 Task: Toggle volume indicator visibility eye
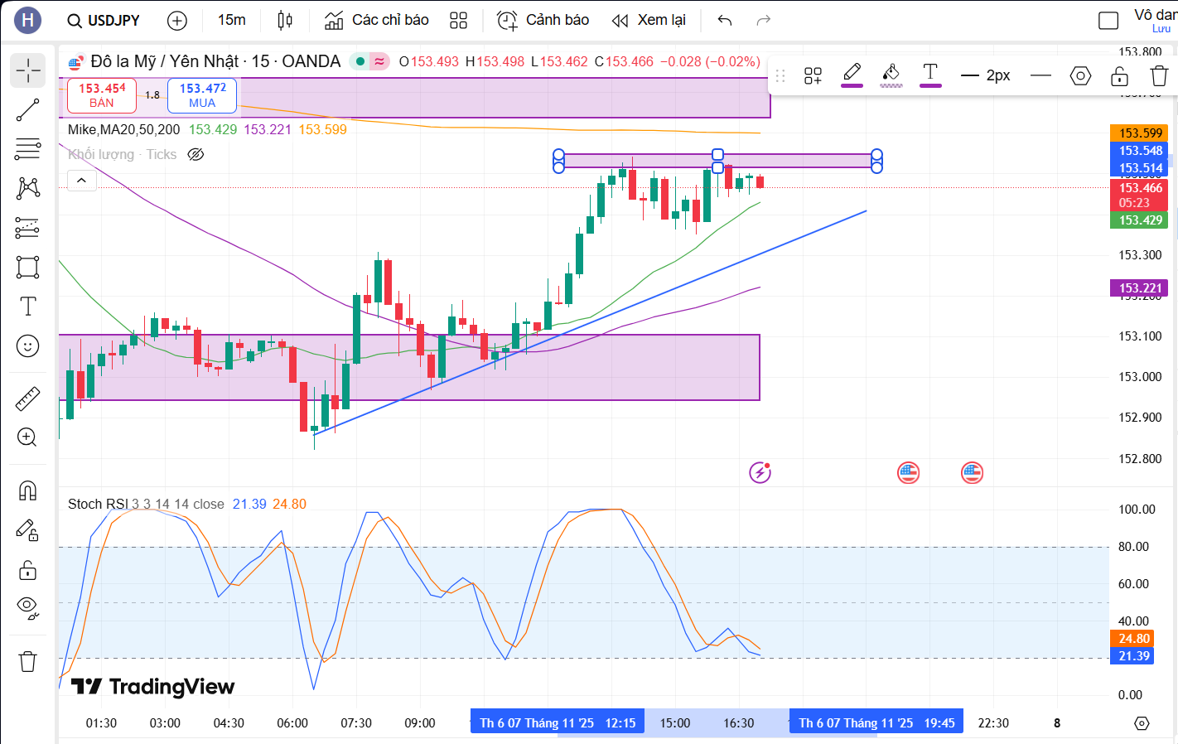(196, 154)
